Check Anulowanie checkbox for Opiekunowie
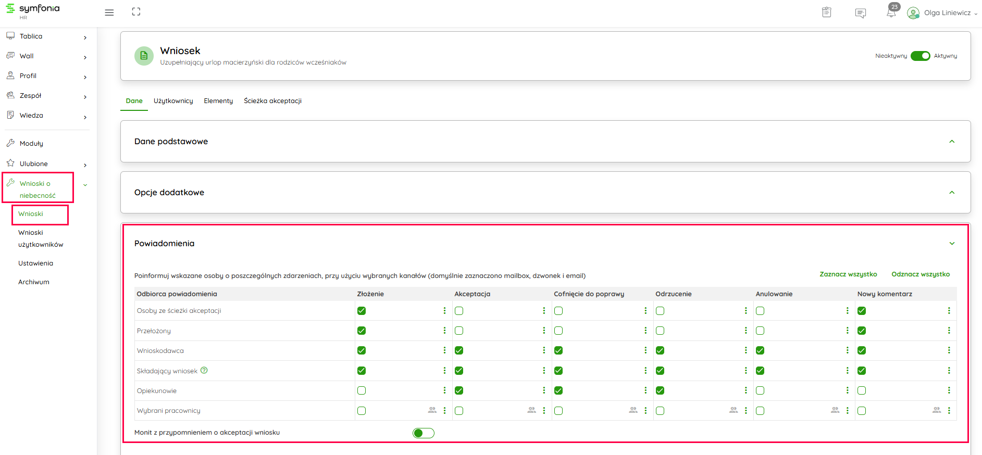This screenshot has width=982, height=455. pos(760,390)
